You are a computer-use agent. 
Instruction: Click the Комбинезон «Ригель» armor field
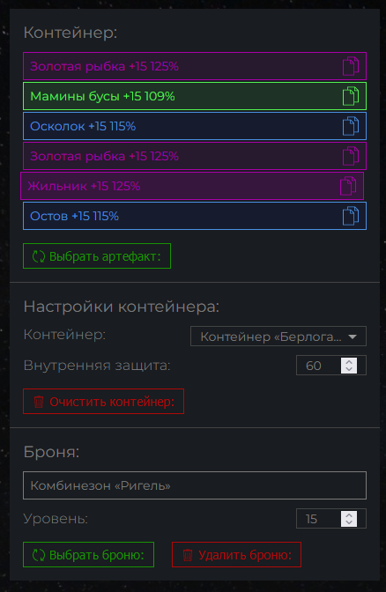[x=195, y=485]
